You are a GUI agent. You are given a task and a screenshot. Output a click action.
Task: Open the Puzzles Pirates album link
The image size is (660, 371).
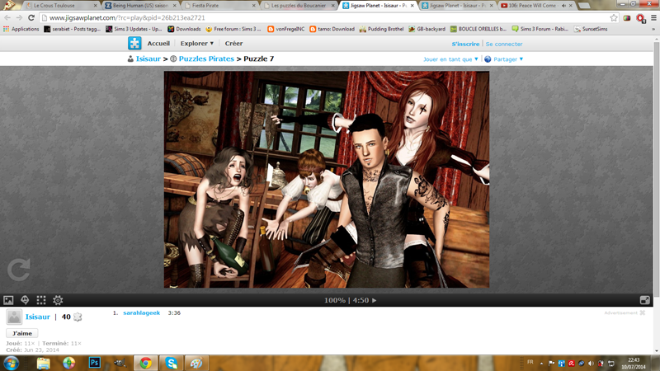coord(206,59)
